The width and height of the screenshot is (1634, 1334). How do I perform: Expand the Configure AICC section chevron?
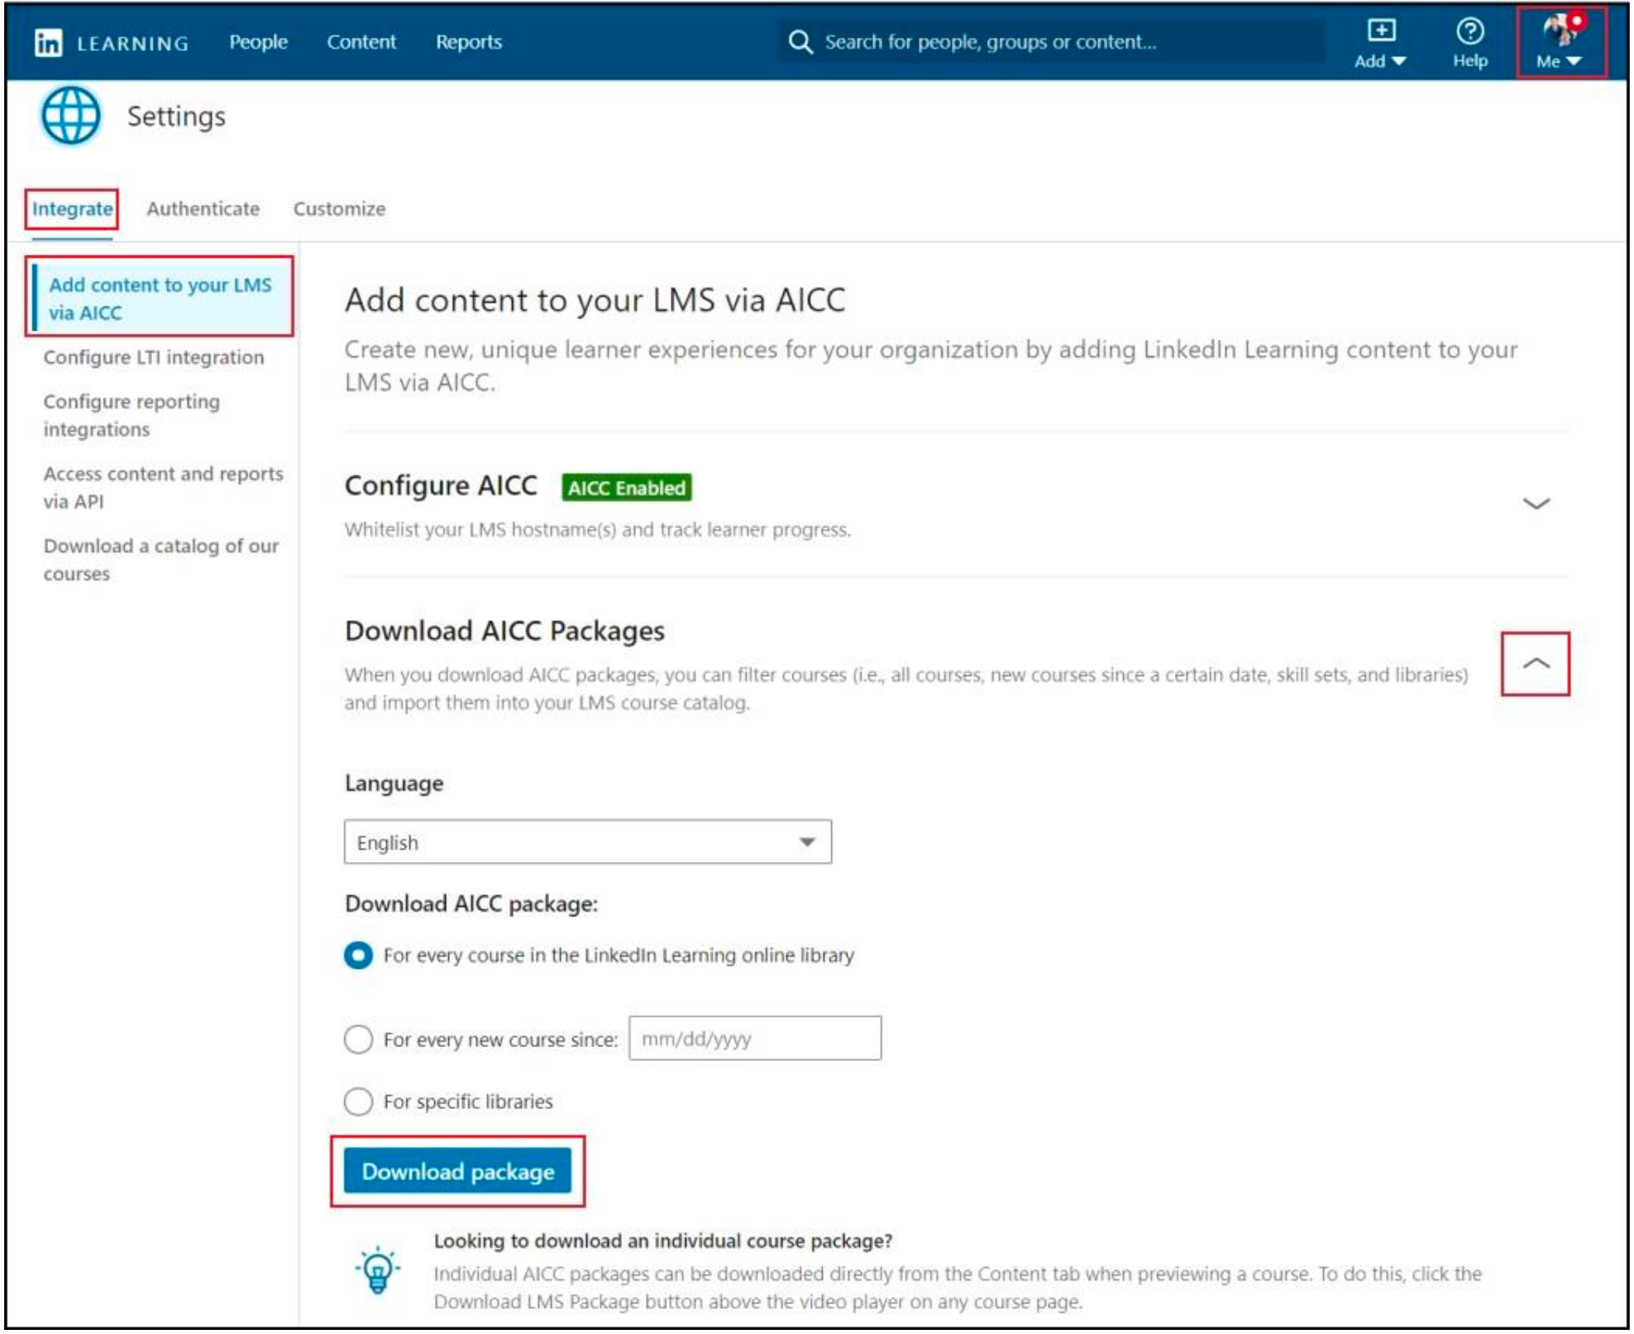(1535, 503)
